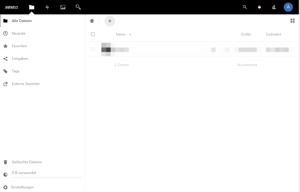Screen dimensions: 300x192
Task: Click the storage usage progress bar
Action: pos(47,178)
